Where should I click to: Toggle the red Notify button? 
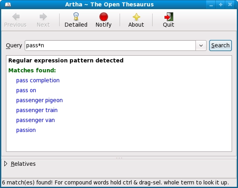click(104, 17)
